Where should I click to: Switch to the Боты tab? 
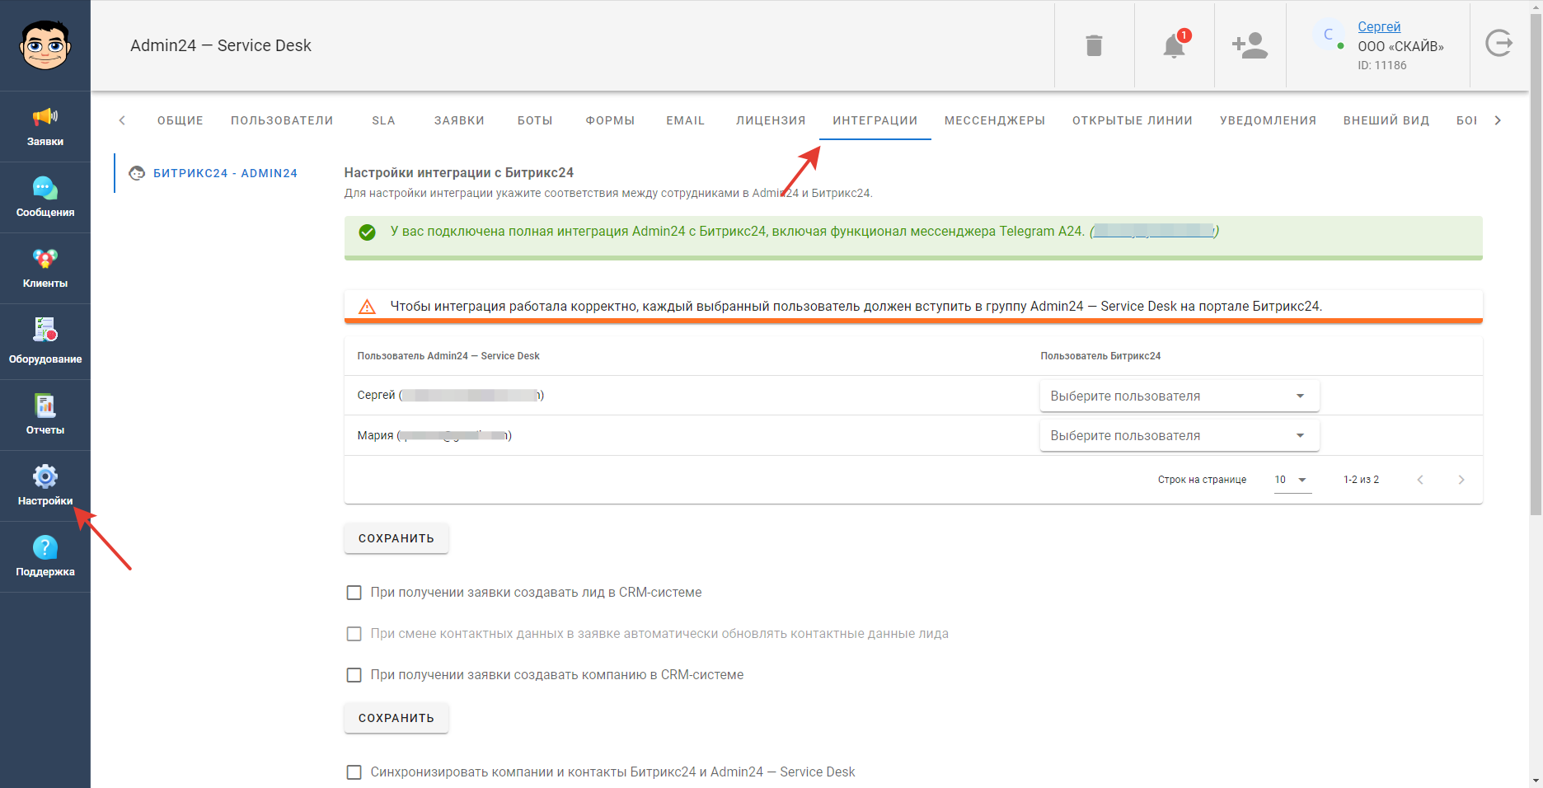tap(535, 120)
